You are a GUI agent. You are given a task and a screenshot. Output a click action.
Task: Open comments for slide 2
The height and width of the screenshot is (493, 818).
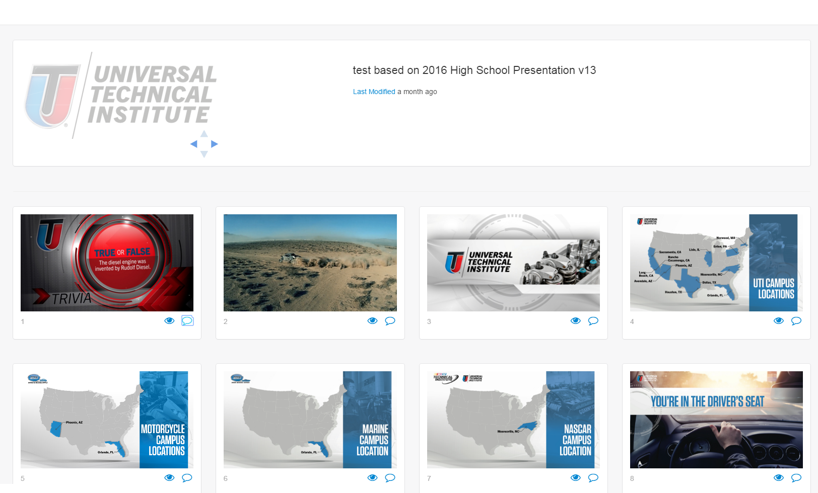click(x=390, y=321)
